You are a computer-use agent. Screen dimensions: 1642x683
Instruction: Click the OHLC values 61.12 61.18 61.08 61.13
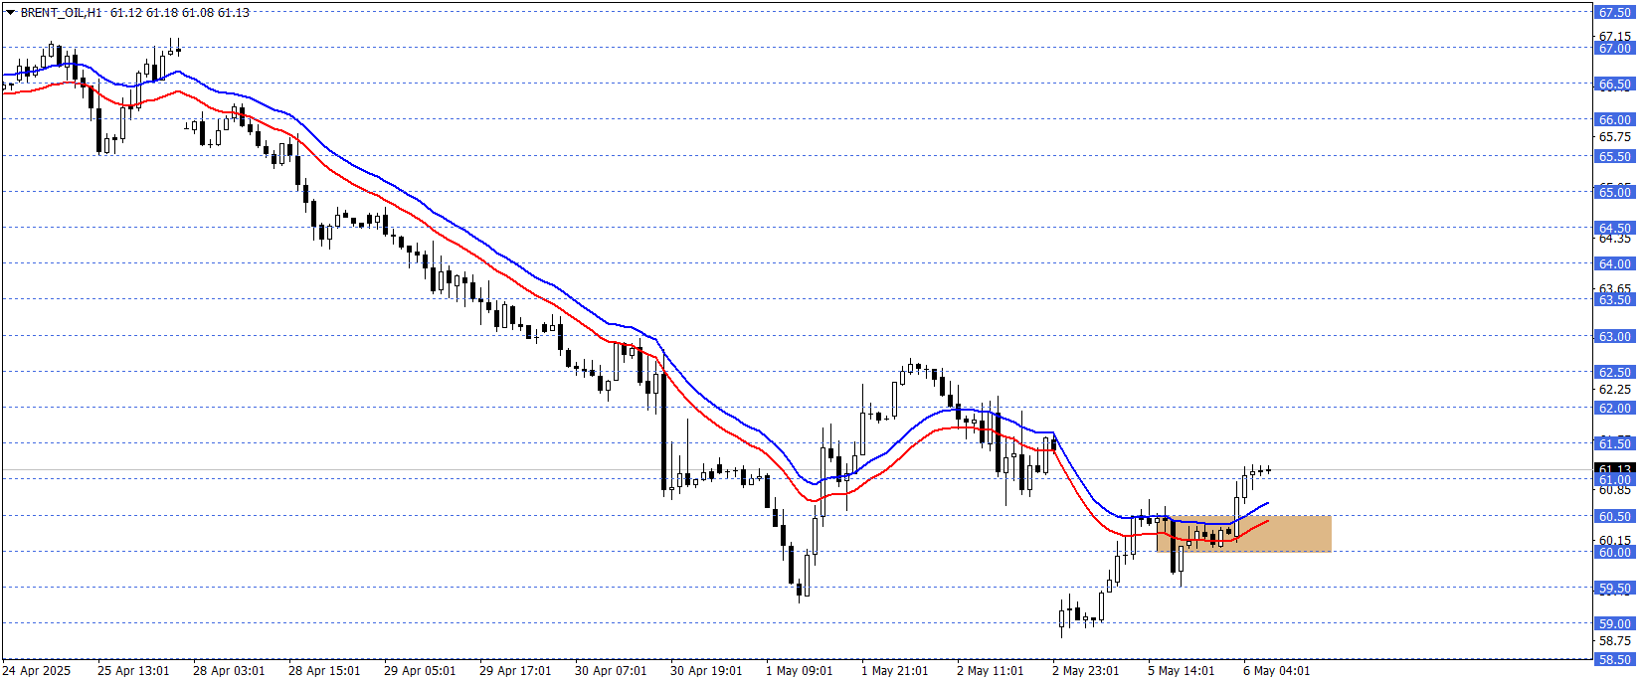[180, 13]
